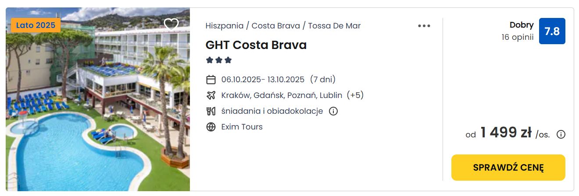579x196 pixels.
Task: Click the SPRAWDŹ CENĘ button
Action: point(508,168)
